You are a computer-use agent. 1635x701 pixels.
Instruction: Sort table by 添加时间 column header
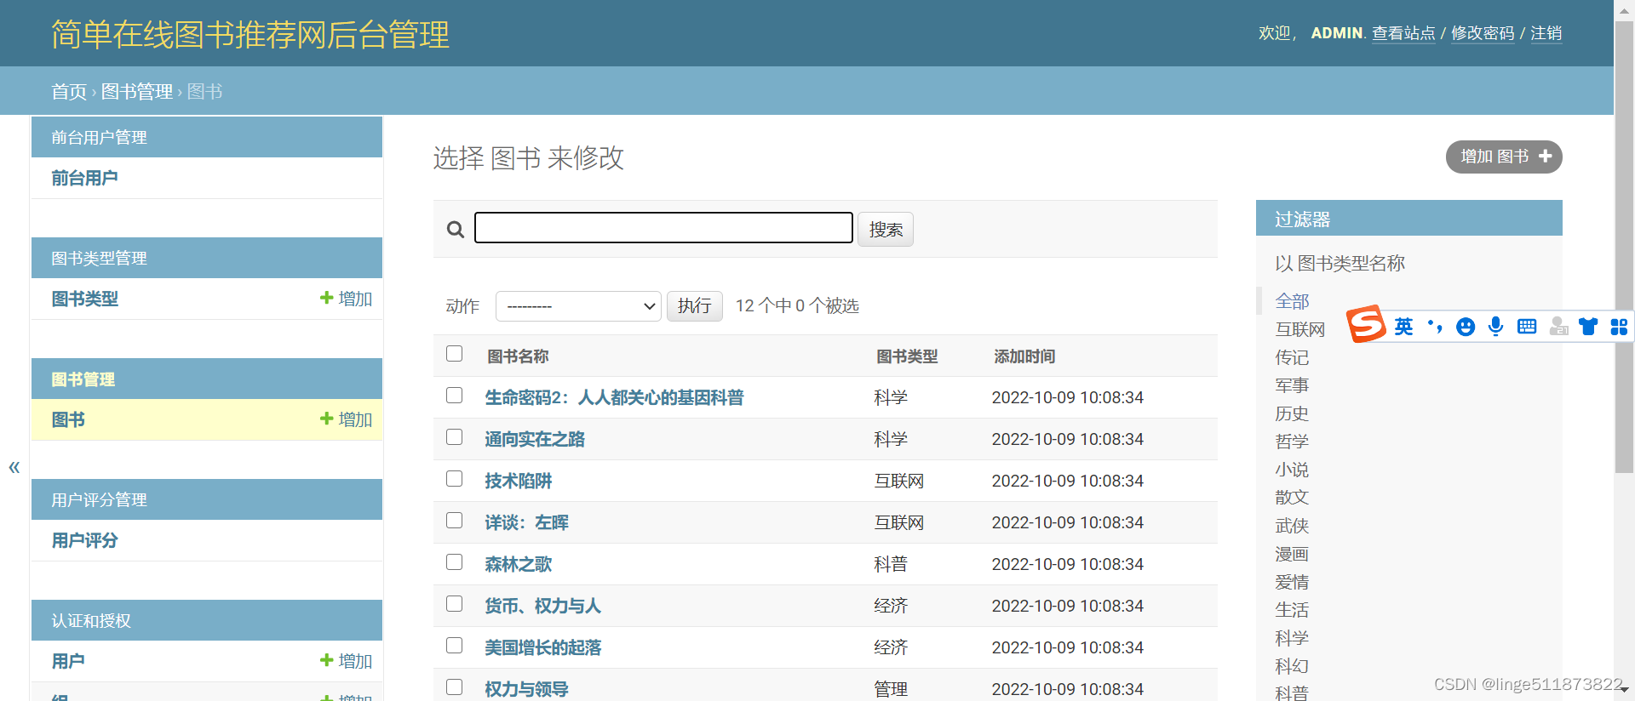coord(1024,356)
